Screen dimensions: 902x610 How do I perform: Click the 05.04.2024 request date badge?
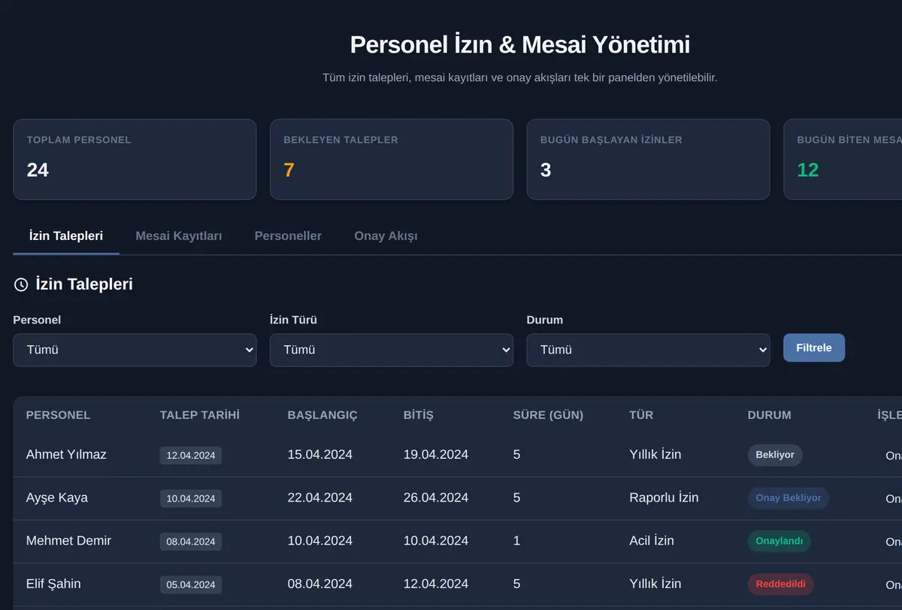(191, 584)
